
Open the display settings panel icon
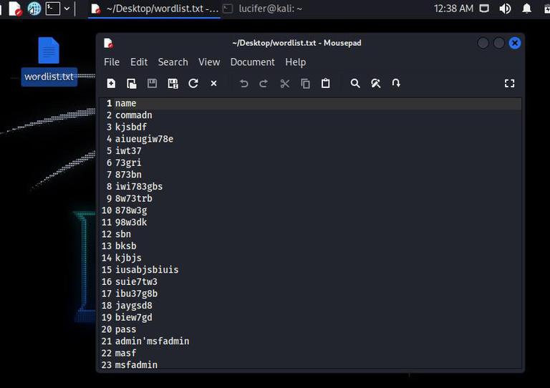point(484,9)
